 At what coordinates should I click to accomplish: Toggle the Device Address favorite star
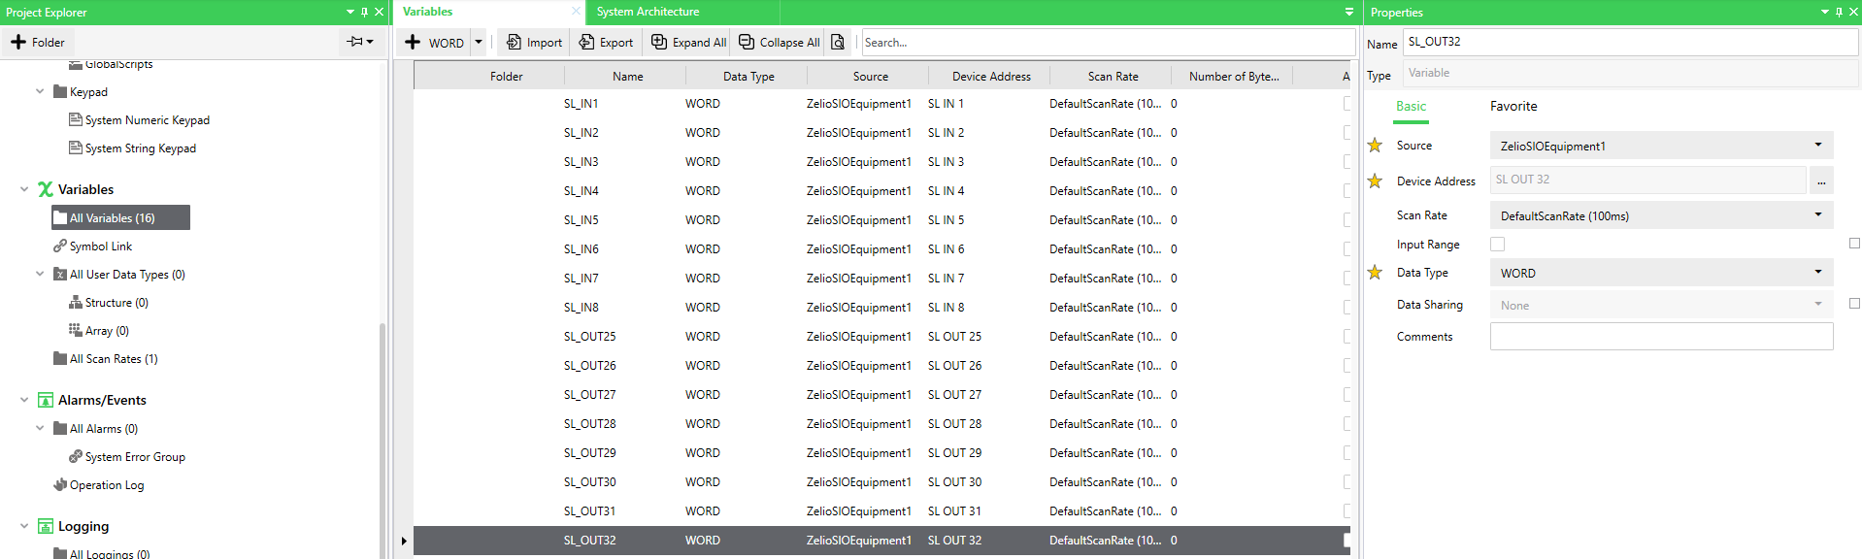click(x=1375, y=181)
